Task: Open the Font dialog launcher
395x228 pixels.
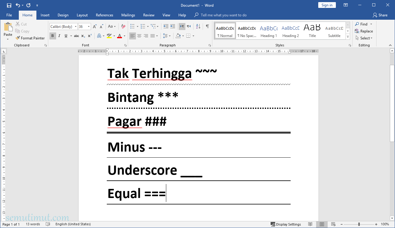Action: tap(125, 45)
